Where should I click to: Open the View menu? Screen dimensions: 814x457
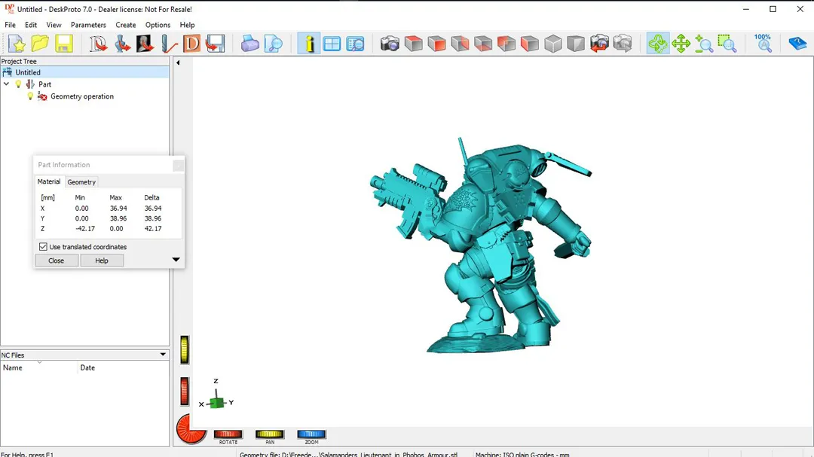pos(54,25)
